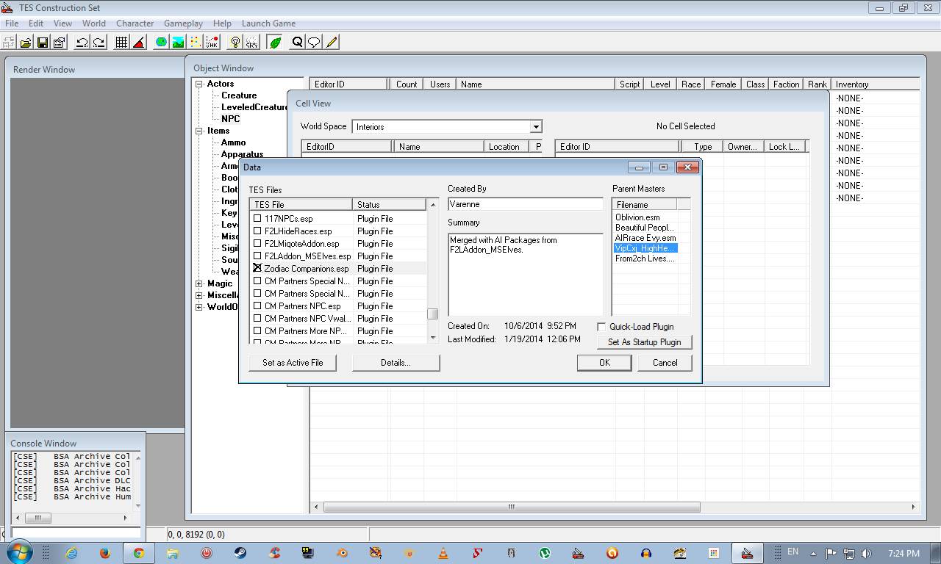Click the Set as Active File button
This screenshot has width=941, height=564.
[x=293, y=363]
